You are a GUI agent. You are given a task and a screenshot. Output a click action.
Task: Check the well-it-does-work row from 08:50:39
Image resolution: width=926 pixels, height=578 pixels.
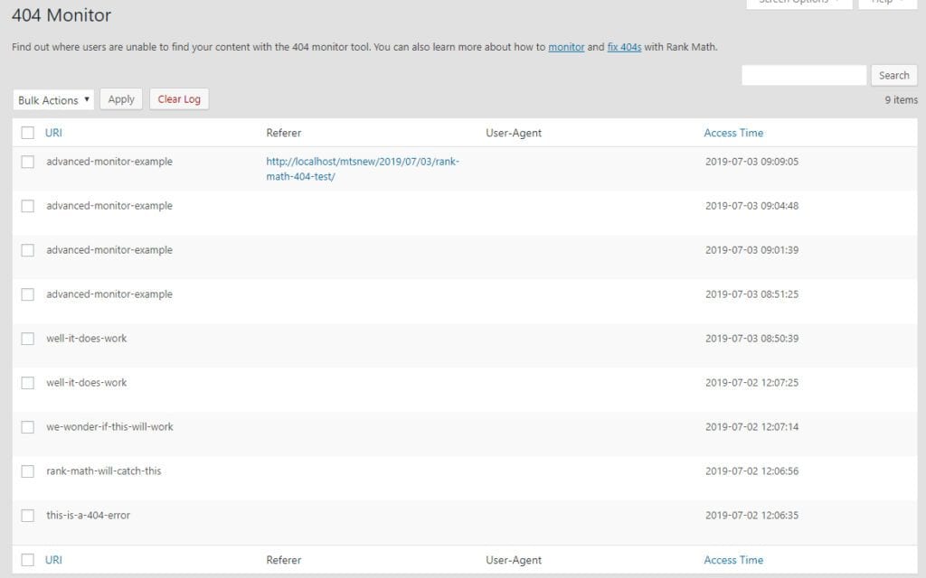point(28,339)
